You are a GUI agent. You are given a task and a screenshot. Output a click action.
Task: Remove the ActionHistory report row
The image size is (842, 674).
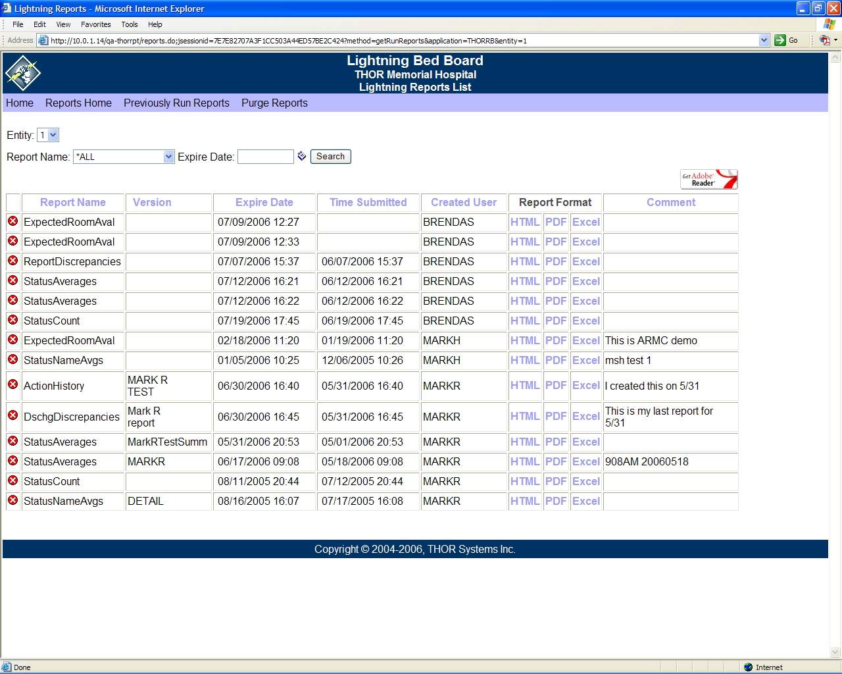(x=12, y=384)
